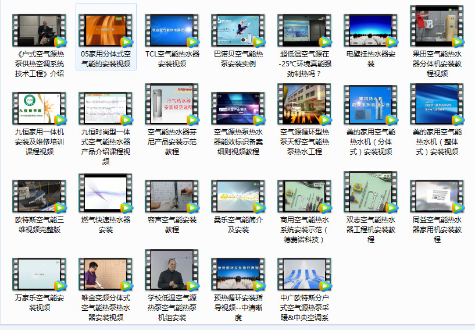Select the 美的家用空气能热水机(整体式) video thumbnail
Image resolution: width=475 pixels, height=330 pixels.
[437, 104]
